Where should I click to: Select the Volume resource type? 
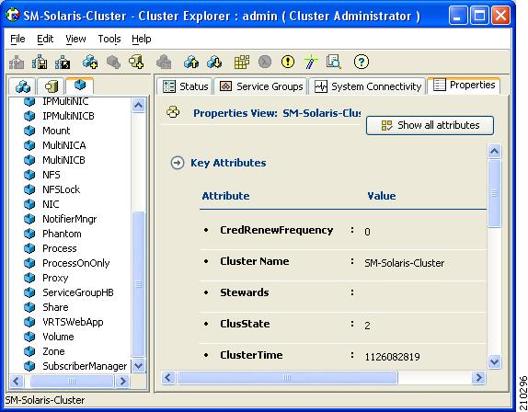[x=58, y=337]
